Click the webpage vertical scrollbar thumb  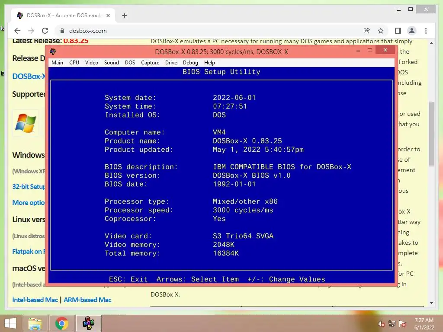point(431,134)
